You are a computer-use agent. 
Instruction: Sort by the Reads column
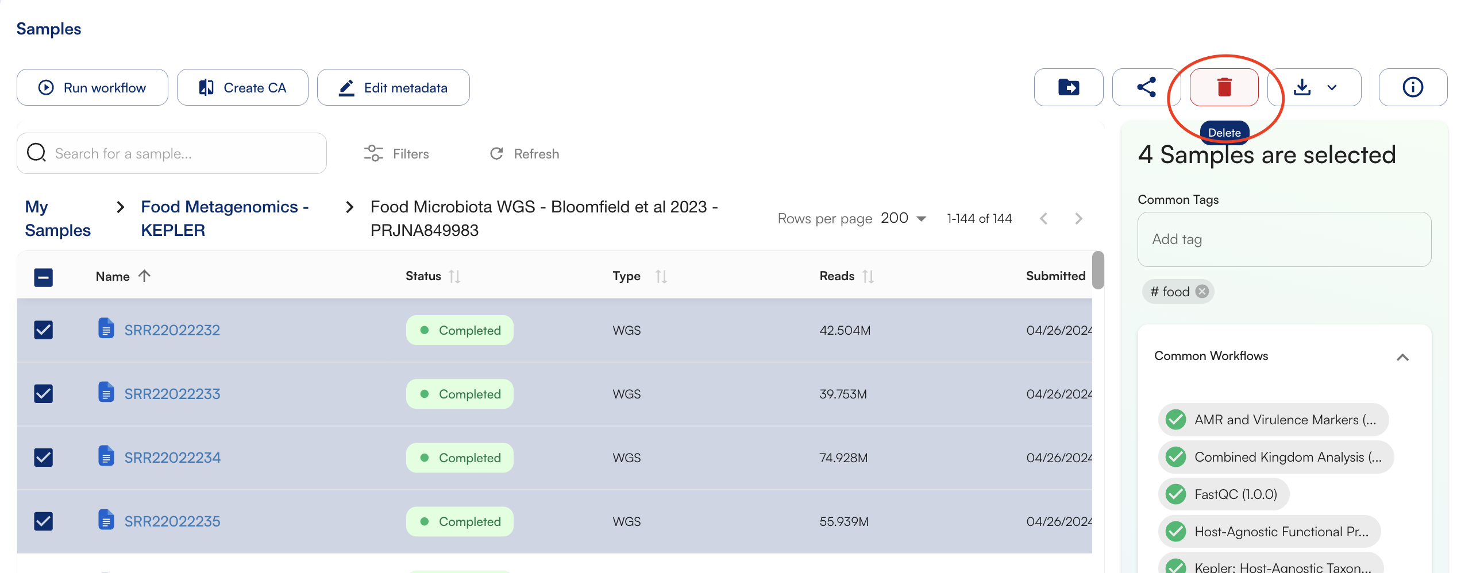tap(868, 277)
